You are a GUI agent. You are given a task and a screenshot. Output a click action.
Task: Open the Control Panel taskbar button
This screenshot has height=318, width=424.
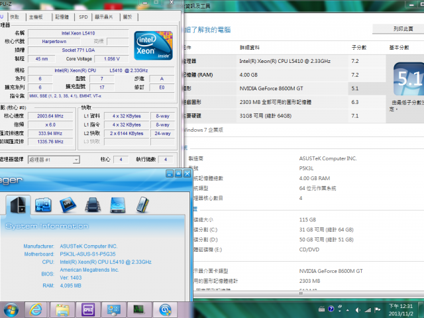click(113, 310)
